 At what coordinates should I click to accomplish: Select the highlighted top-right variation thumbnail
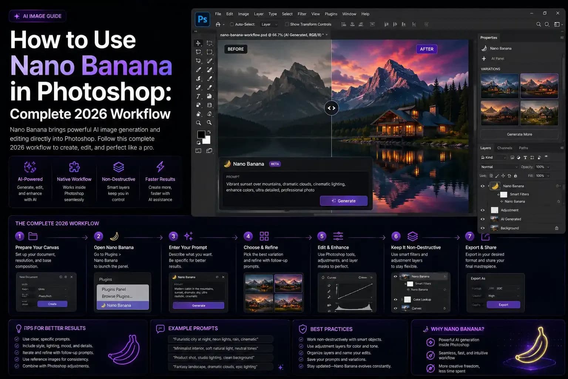point(539,86)
